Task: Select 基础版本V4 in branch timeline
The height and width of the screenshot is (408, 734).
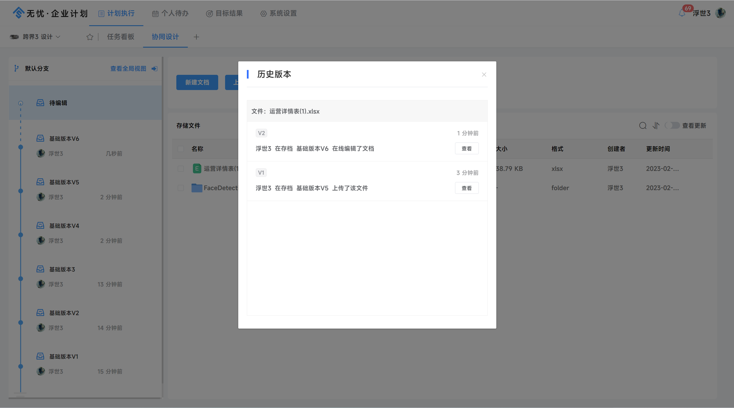Action: 64,226
